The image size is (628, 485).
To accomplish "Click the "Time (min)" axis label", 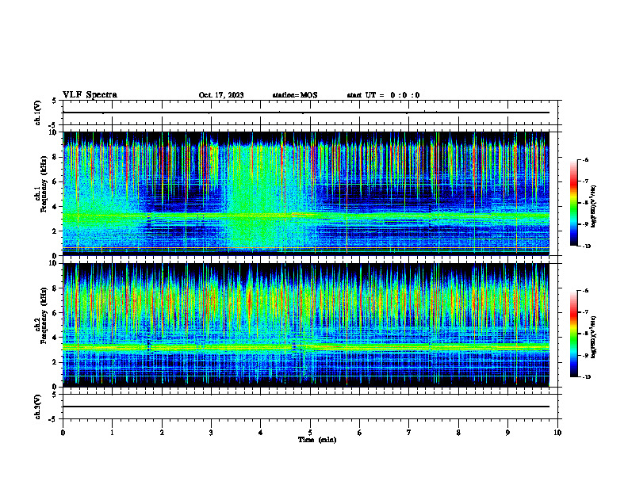I will pyautogui.click(x=317, y=440).
